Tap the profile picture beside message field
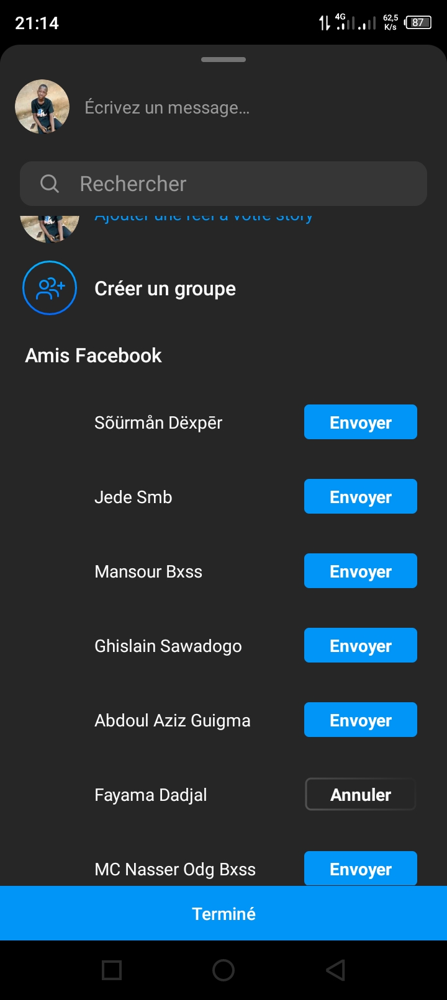 (x=42, y=107)
